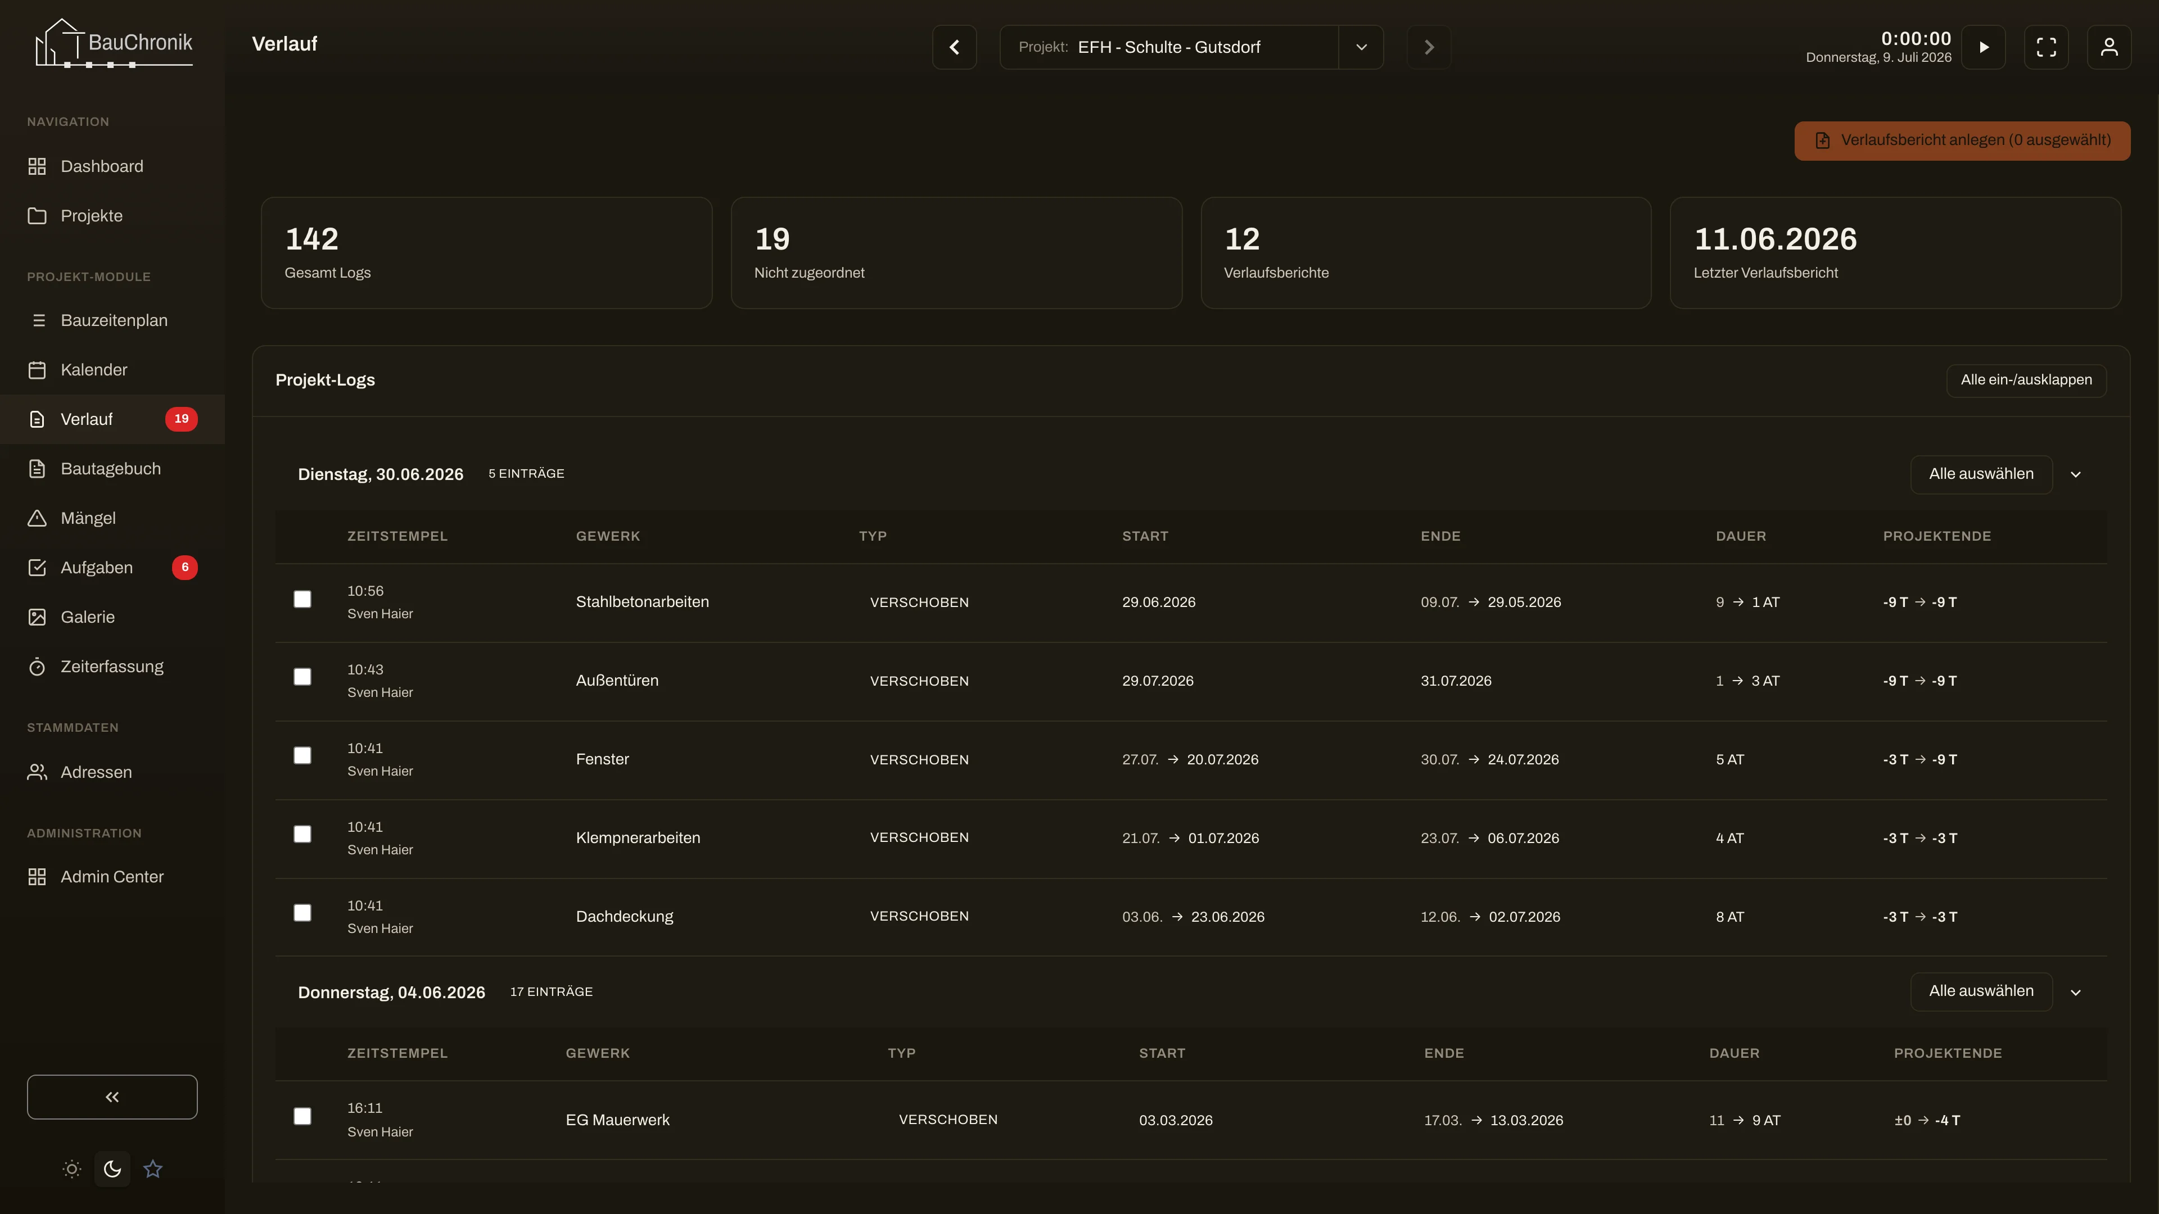
Task: Switch to dark theme moon icon
Action: pyautogui.click(x=112, y=1169)
